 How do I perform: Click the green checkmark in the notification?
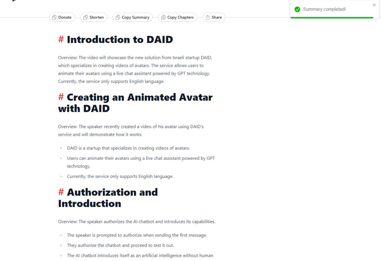click(x=297, y=9)
